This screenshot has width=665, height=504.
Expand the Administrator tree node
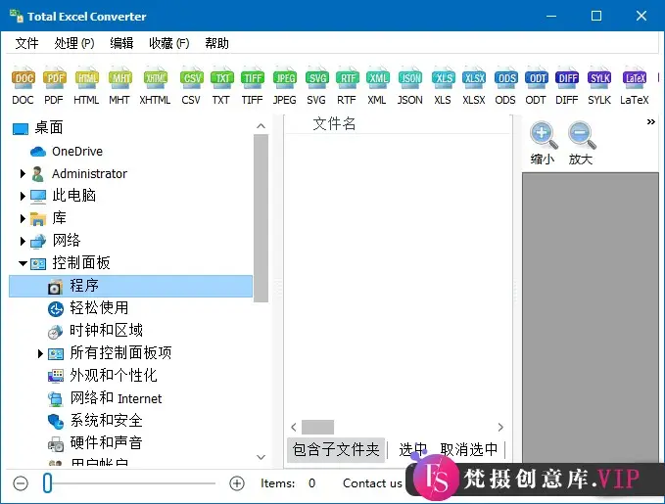click(23, 174)
